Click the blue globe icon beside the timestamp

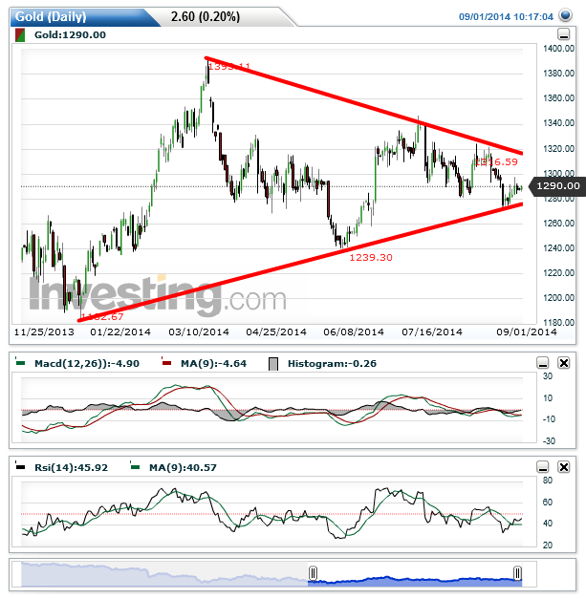click(565, 15)
